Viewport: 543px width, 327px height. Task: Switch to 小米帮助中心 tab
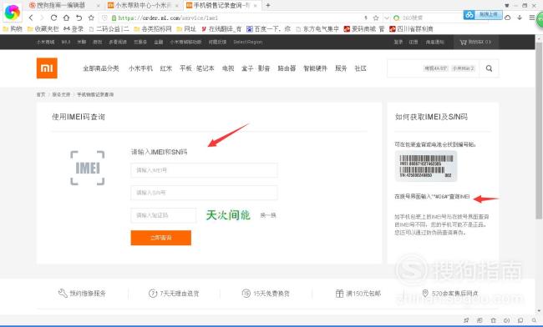[x=143, y=6]
